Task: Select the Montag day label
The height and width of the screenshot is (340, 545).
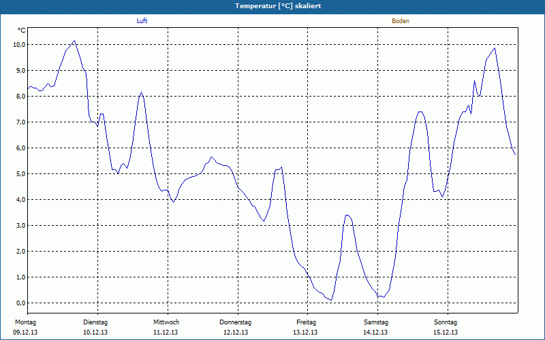Action: coord(25,322)
